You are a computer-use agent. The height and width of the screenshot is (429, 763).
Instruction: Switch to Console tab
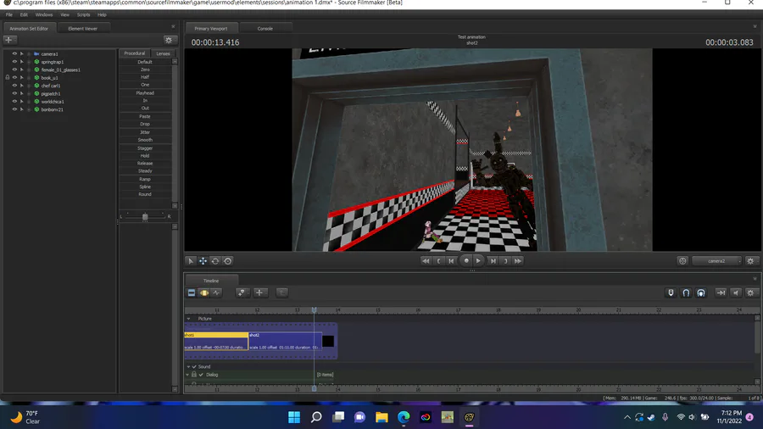(265, 29)
